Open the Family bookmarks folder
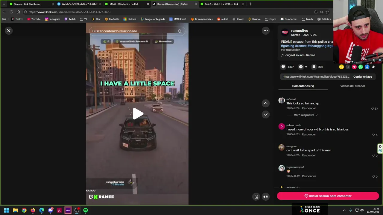The width and height of the screenshot is (383, 215). click(307, 19)
